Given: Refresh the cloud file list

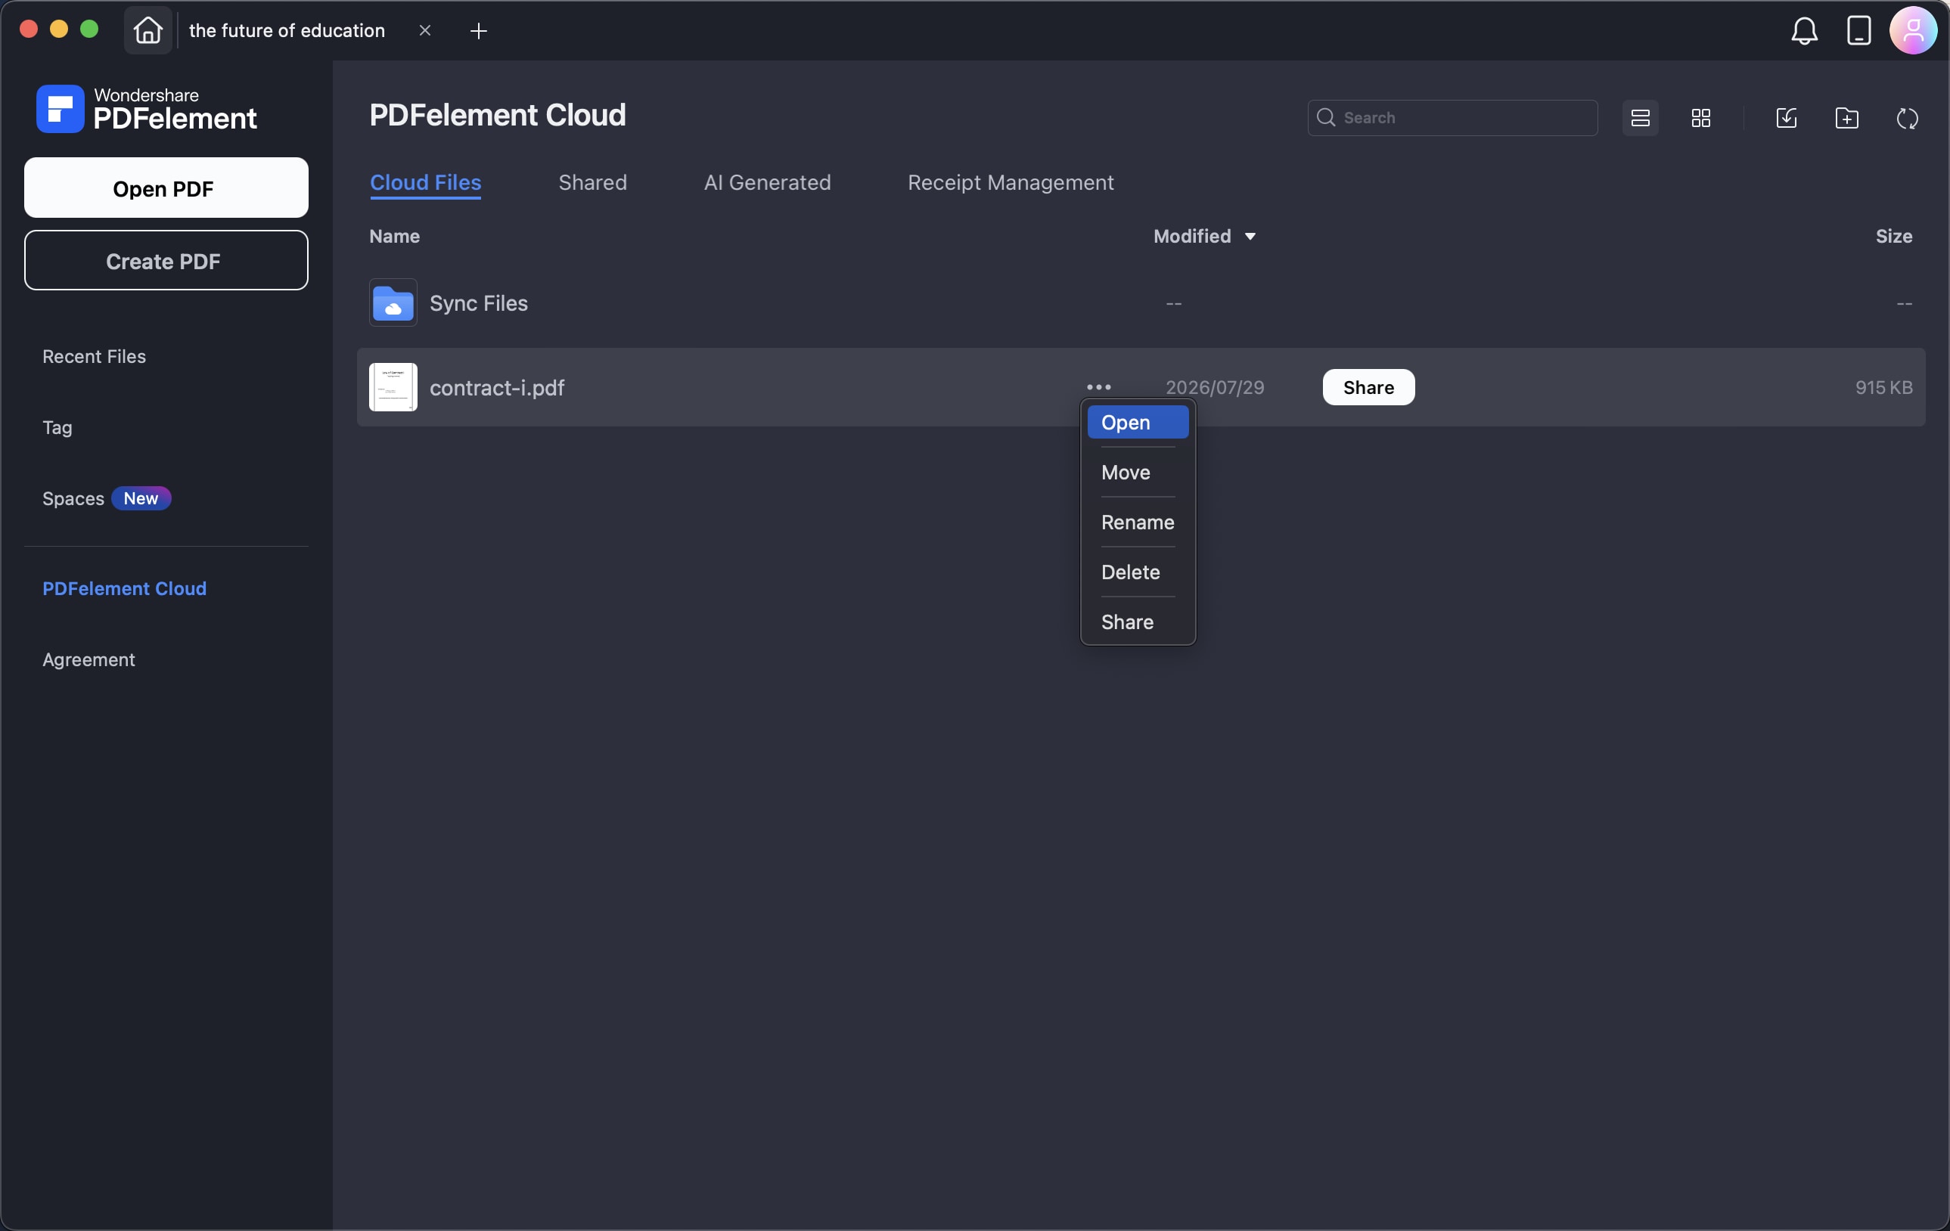Looking at the screenshot, I should (1907, 118).
